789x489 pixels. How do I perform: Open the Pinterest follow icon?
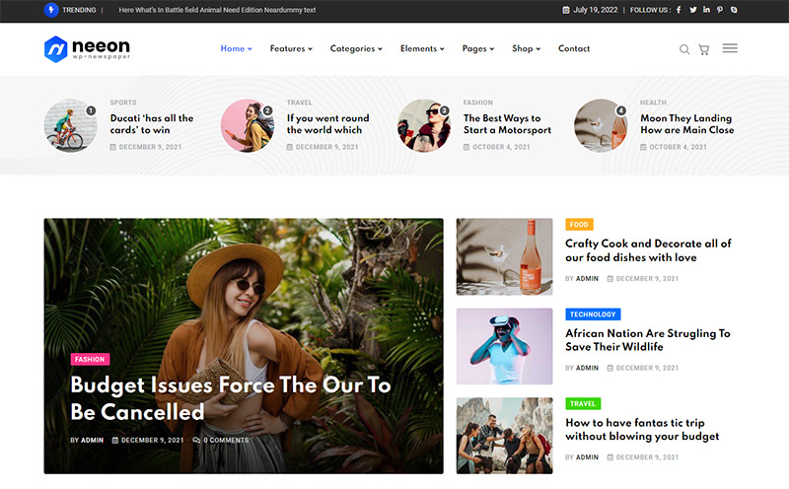[x=720, y=10]
